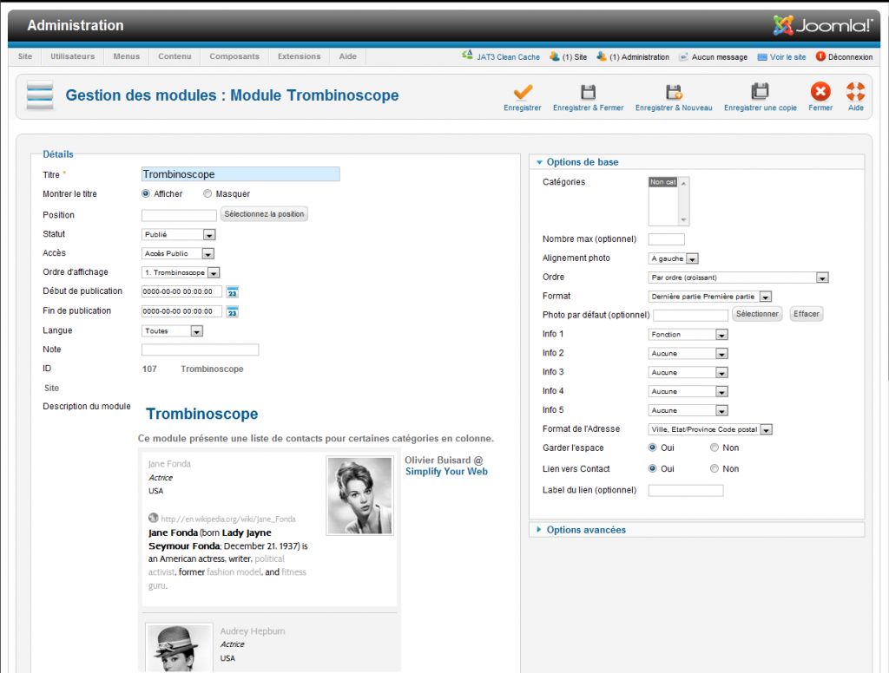Click Sélectionnez la position button
The height and width of the screenshot is (673, 889).
click(x=264, y=214)
